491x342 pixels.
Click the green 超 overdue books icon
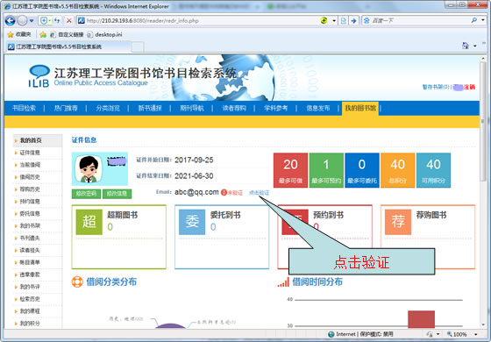(89, 222)
